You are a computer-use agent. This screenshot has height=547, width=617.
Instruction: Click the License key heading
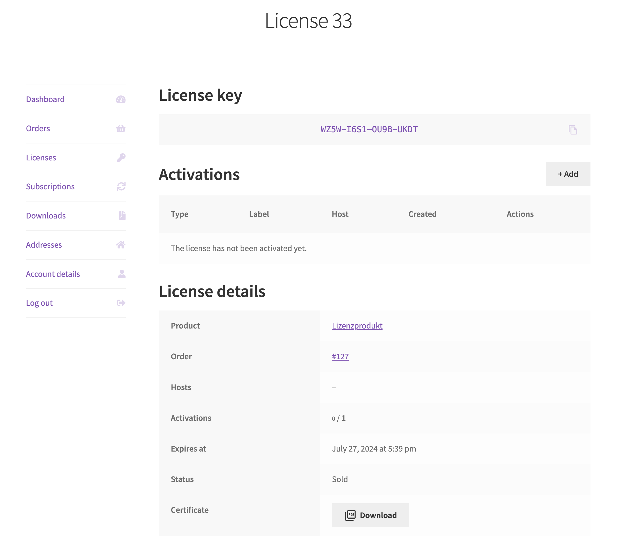(x=201, y=95)
